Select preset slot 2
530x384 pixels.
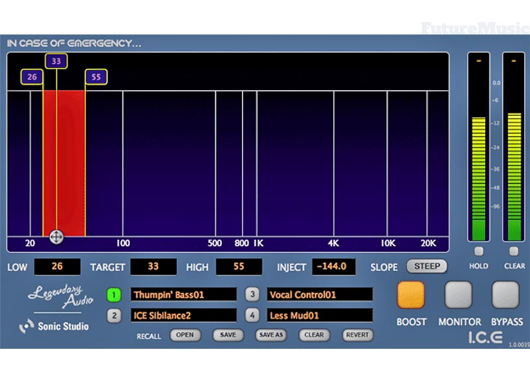point(114,316)
